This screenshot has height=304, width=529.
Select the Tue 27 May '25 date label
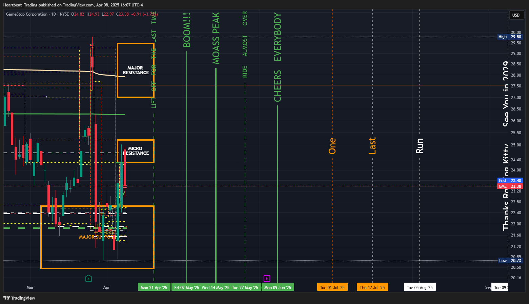click(245, 287)
